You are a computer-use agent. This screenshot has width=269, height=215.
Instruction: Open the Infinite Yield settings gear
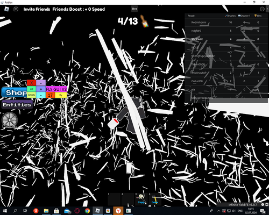coord(267,205)
